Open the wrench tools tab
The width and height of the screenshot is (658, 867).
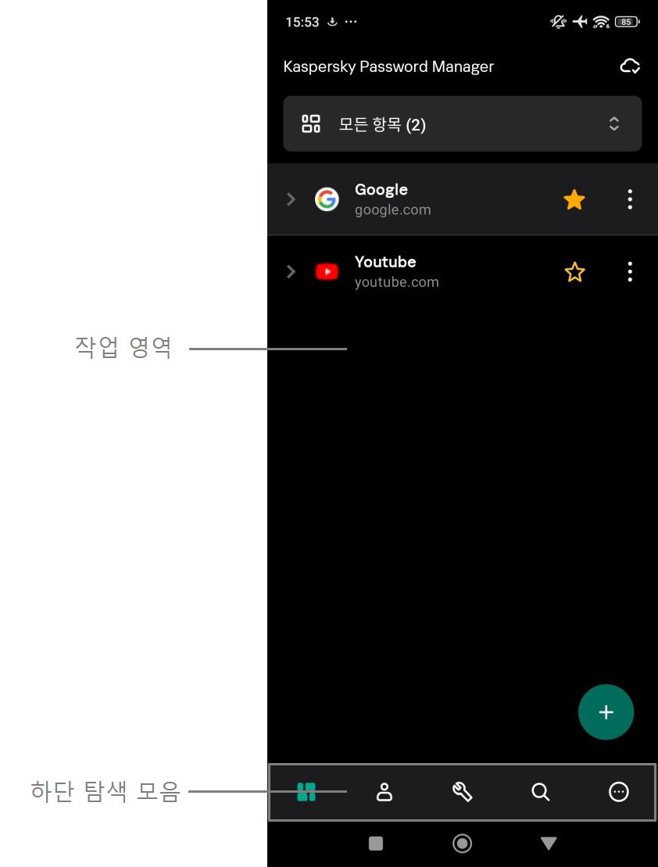(463, 792)
